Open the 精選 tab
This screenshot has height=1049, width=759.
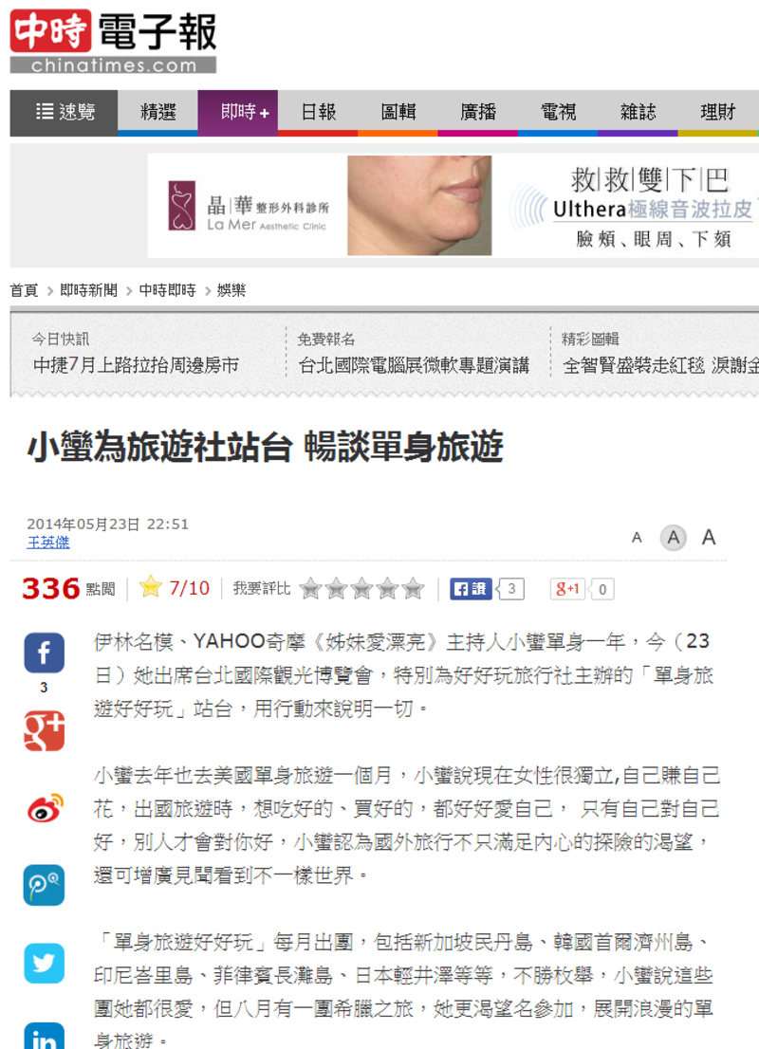(x=157, y=112)
